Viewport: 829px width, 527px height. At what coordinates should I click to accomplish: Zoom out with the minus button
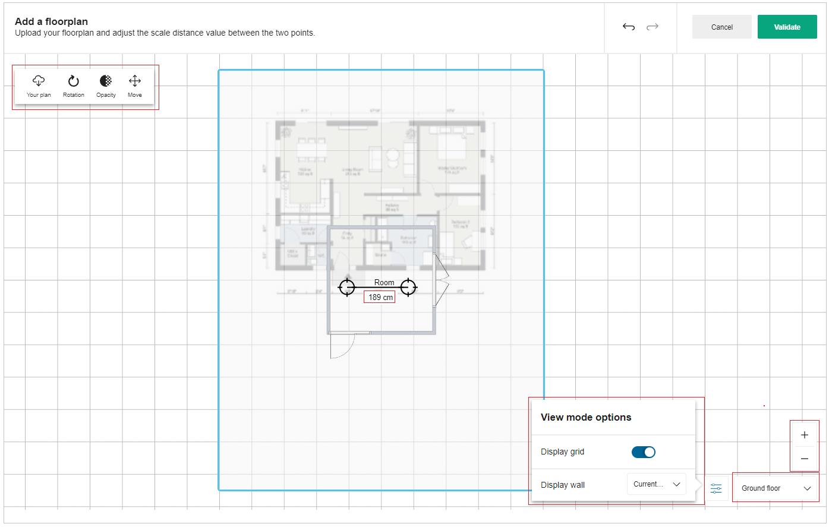804,459
